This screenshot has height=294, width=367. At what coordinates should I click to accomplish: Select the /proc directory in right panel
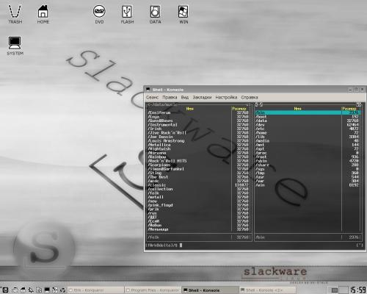308,153
